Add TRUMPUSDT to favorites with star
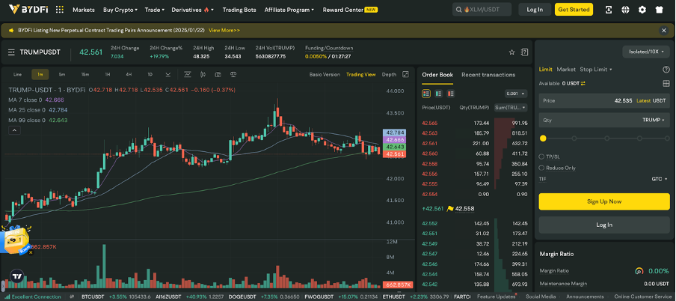The height and width of the screenshot is (301, 676). (x=511, y=52)
